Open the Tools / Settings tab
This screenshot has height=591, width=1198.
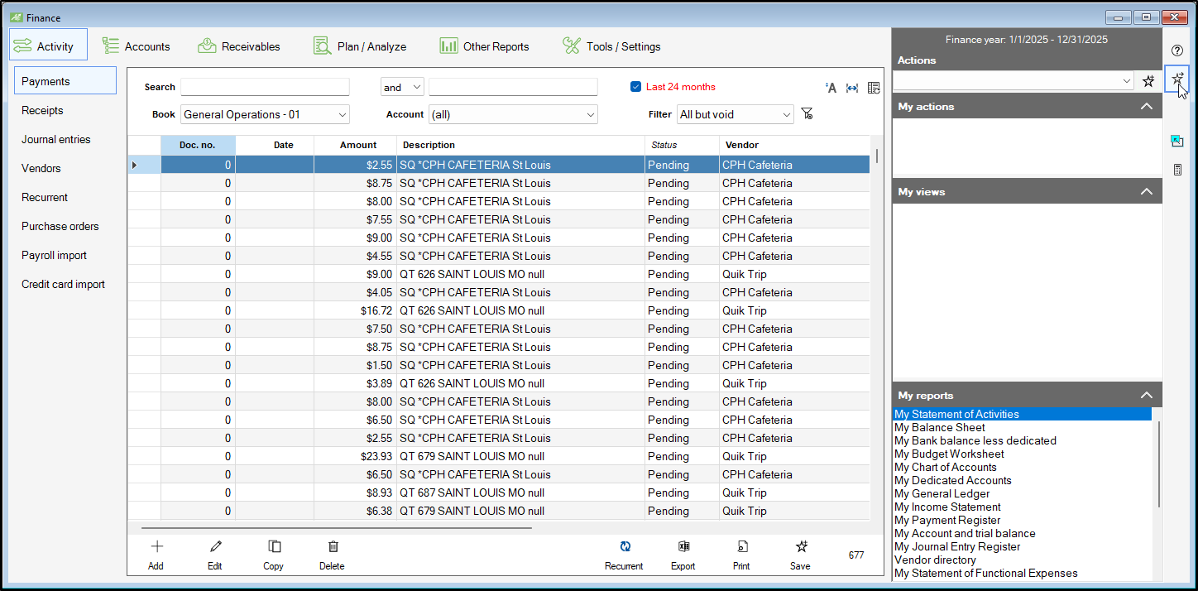coord(611,46)
